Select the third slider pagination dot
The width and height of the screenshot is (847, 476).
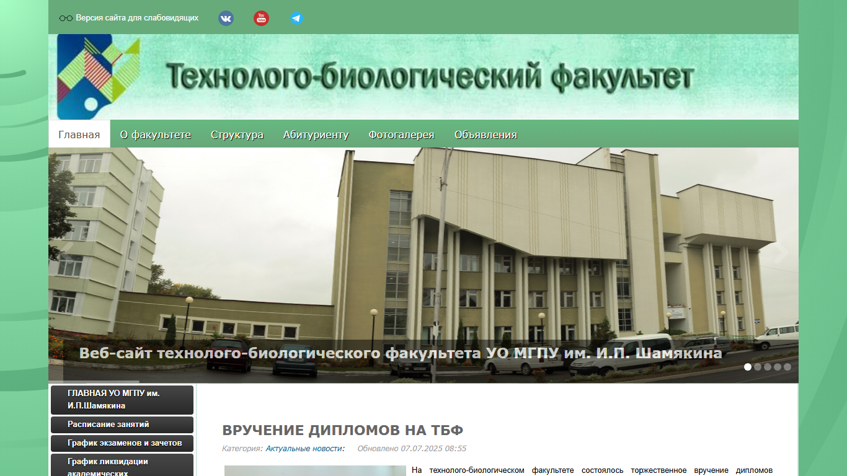click(768, 367)
